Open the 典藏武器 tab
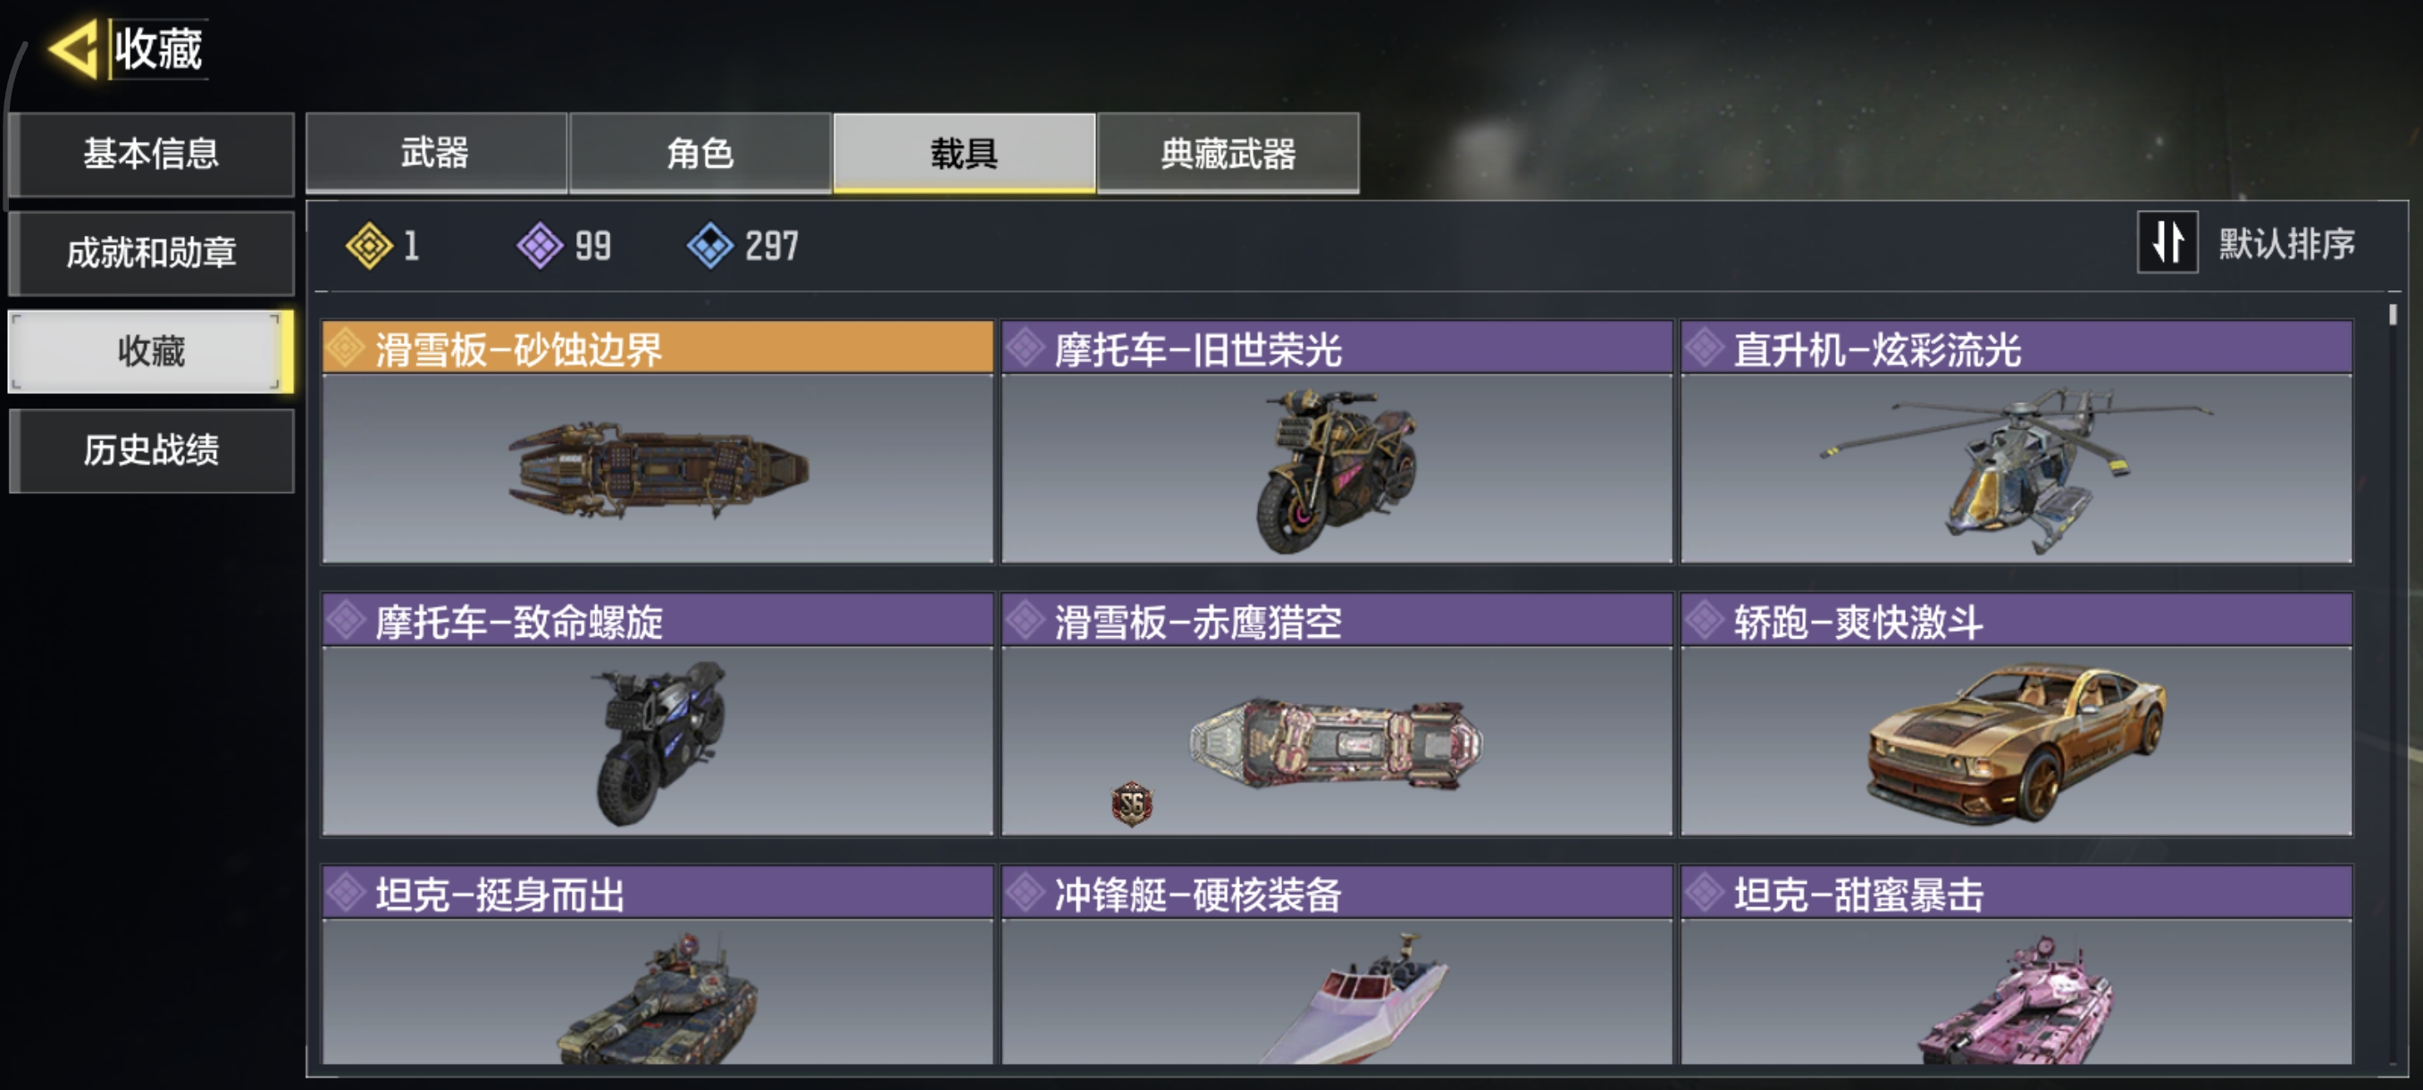The height and width of the screenshot is (1090, 2423). (x=1228, y=154)
